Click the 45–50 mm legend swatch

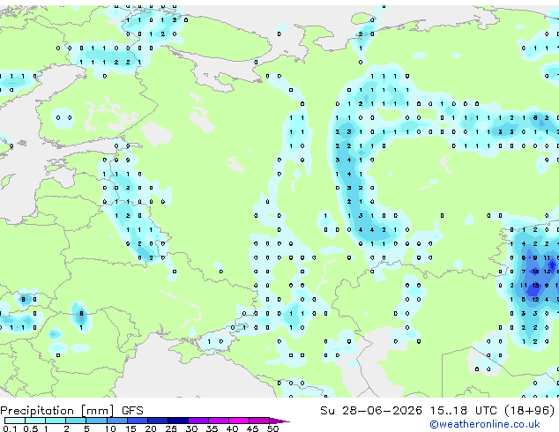tap(259, 421)
